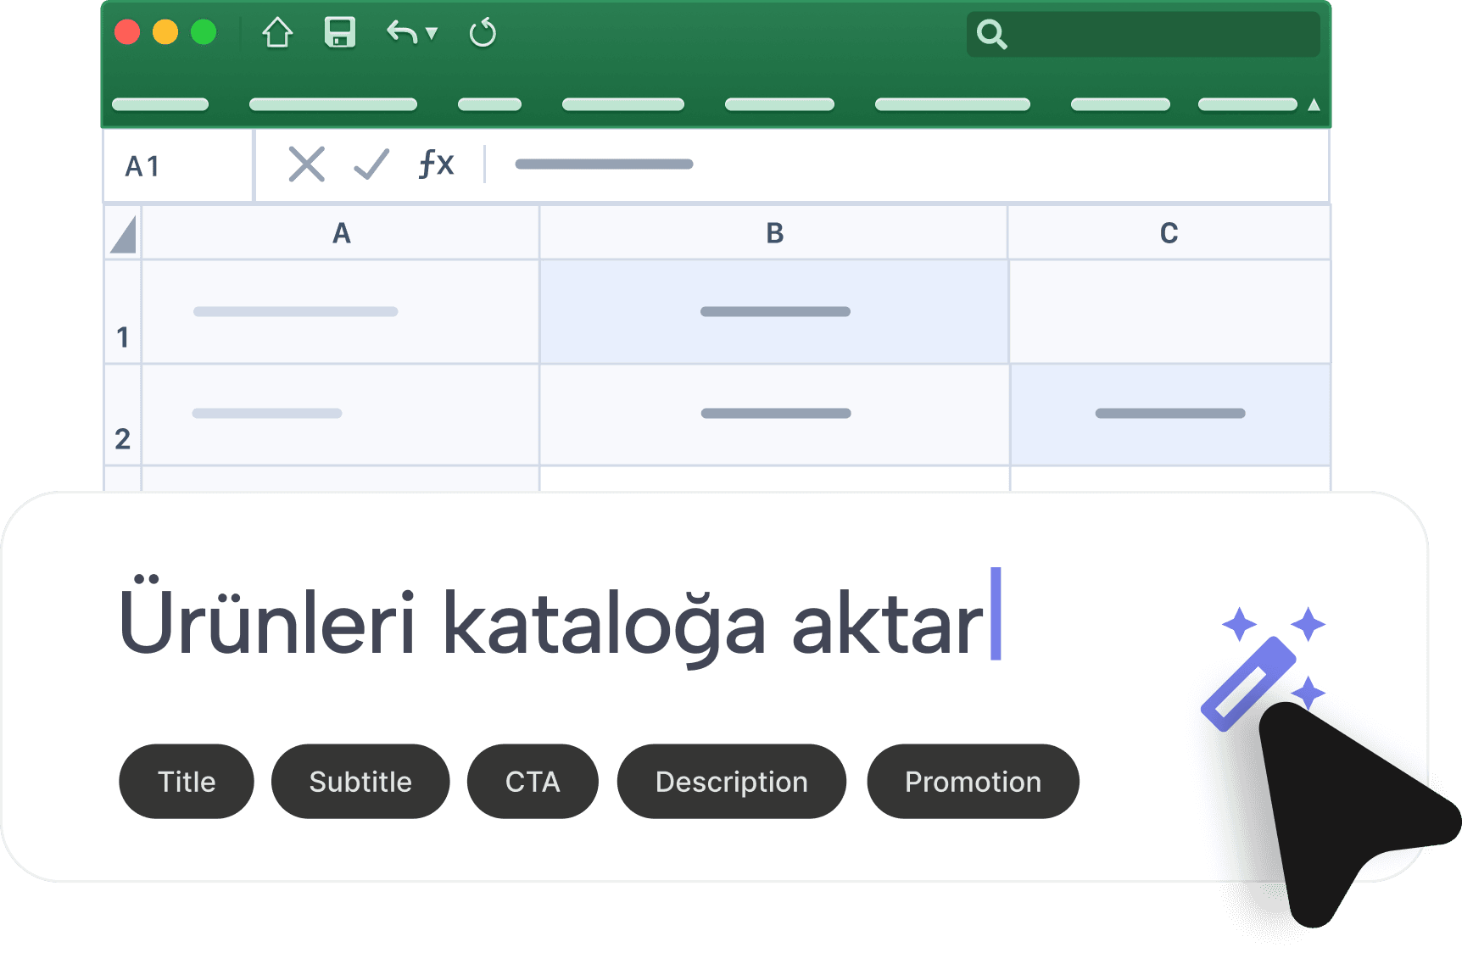Open the insert function fx button
The image size is (1473, 964).
[x=437, y=164]
